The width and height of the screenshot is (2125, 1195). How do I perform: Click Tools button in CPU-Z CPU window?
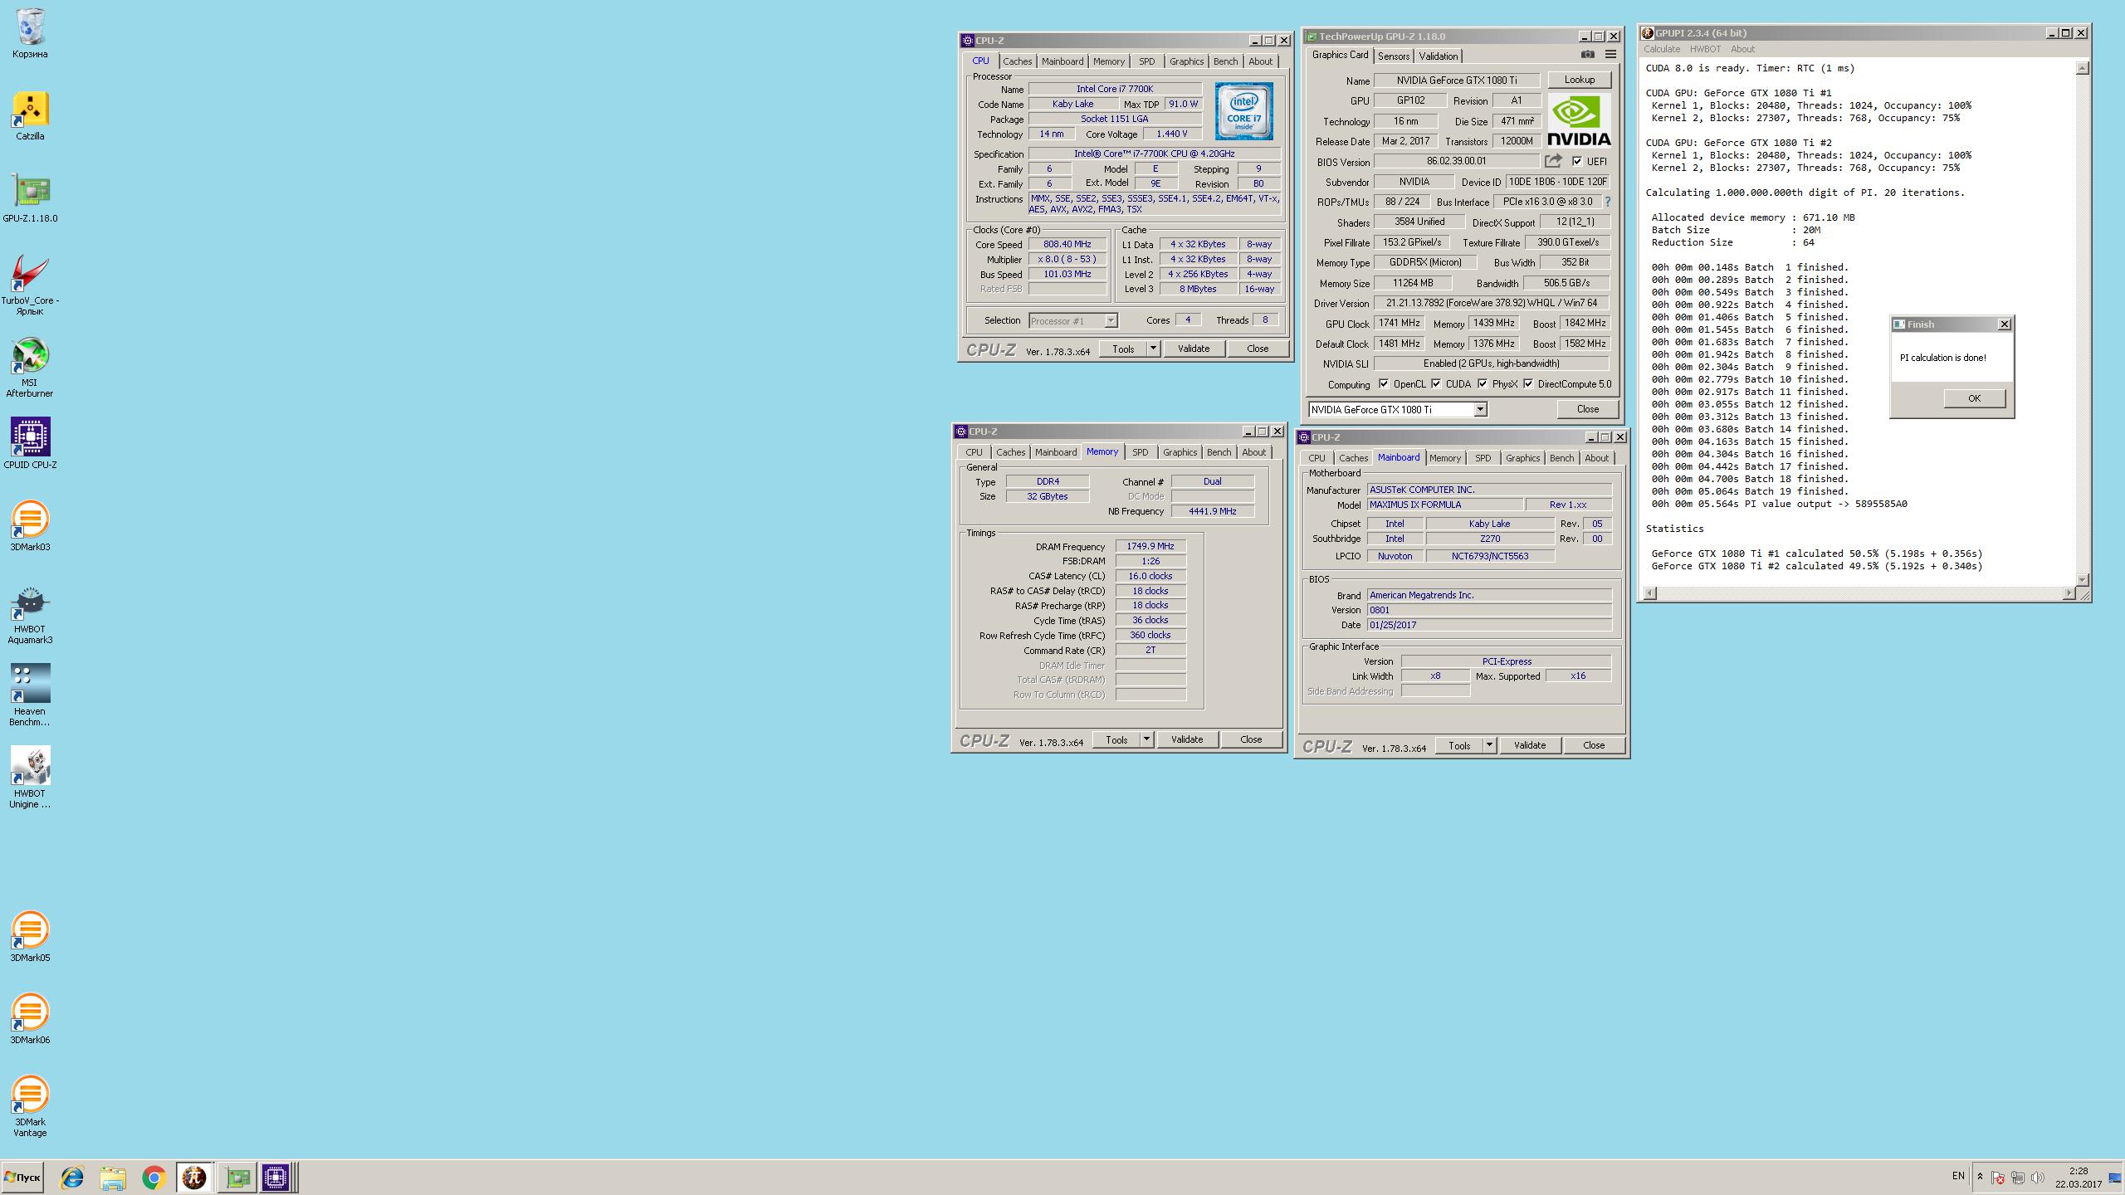click(x=1123, y=349)
